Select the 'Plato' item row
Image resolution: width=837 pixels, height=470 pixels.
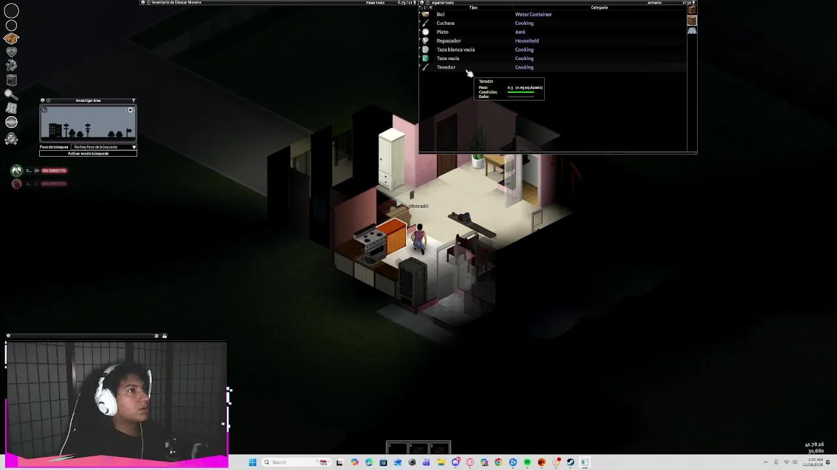coord(553,32)
